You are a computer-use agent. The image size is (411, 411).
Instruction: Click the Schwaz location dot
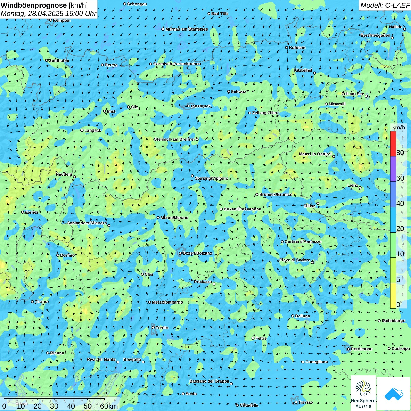pyautogui.click(x=228, y=92)
